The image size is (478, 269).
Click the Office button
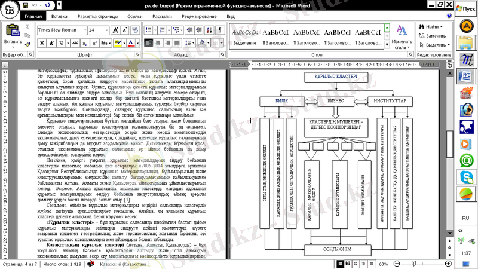(8, 8)
